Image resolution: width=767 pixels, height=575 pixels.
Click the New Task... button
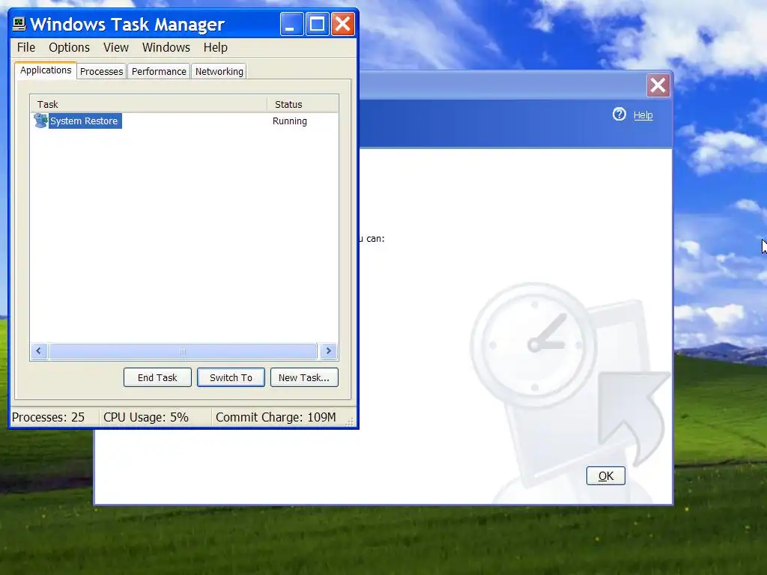pyautogui.click(x=304, y=377)
